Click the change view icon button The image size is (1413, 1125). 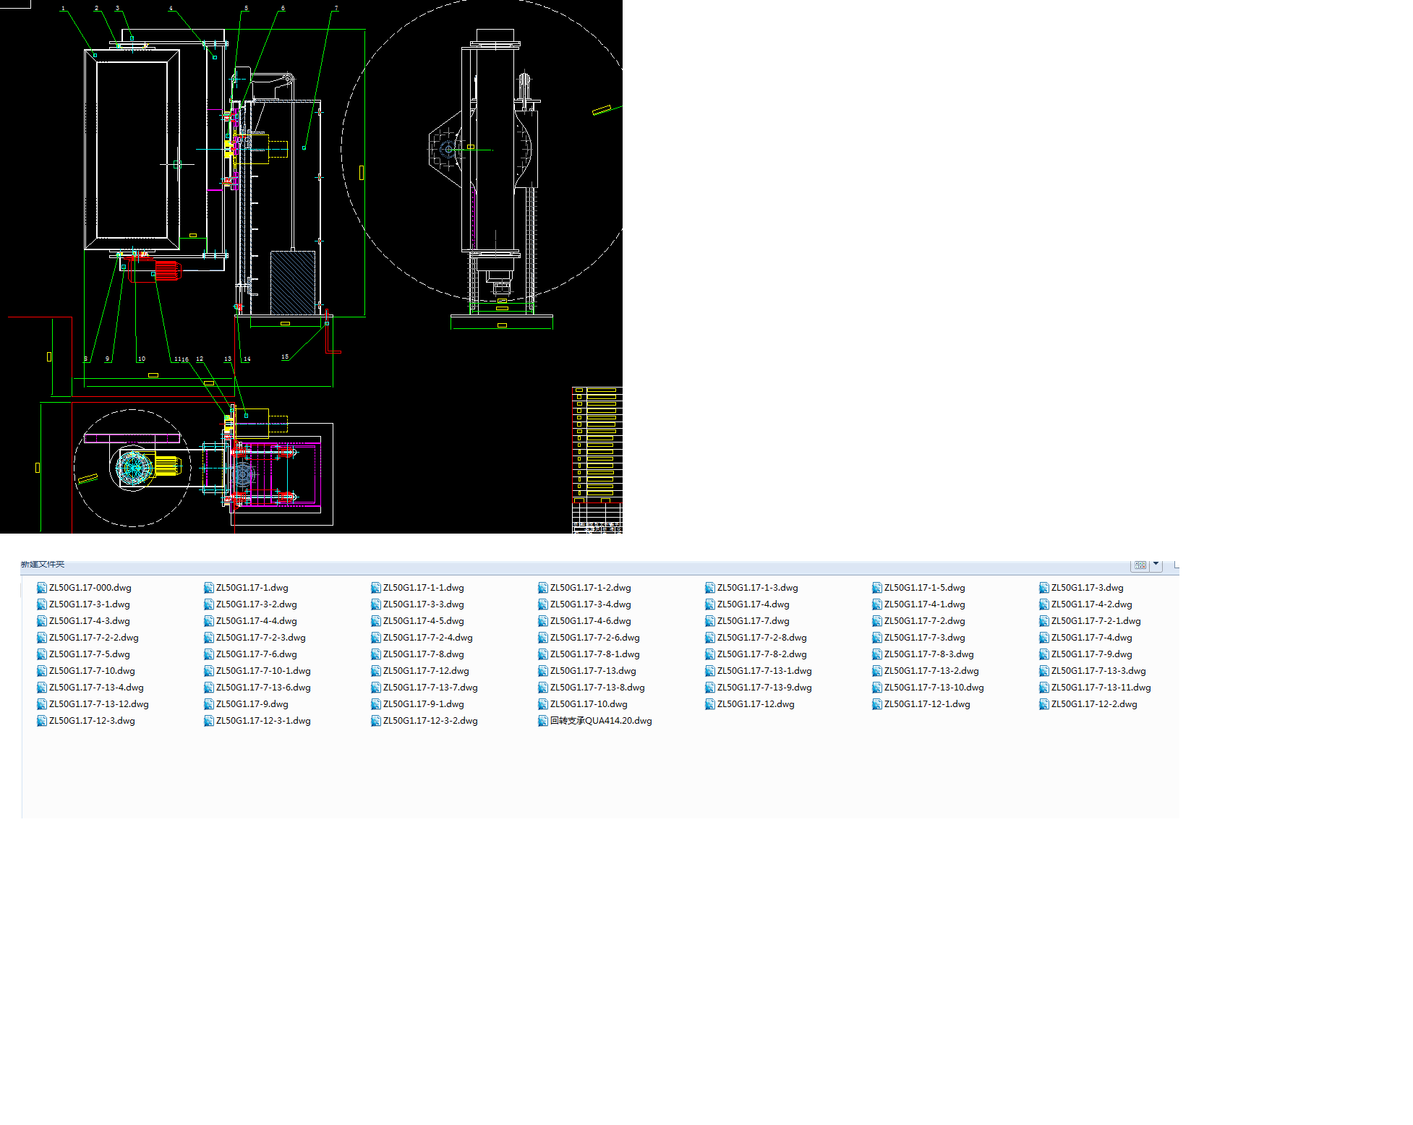[x=1140, y=565]
